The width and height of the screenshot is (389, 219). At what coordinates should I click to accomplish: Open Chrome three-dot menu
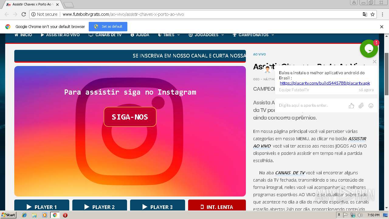(382, 14)
